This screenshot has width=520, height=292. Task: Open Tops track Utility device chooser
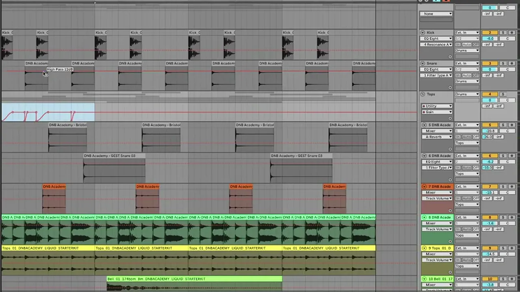(437, 106)
